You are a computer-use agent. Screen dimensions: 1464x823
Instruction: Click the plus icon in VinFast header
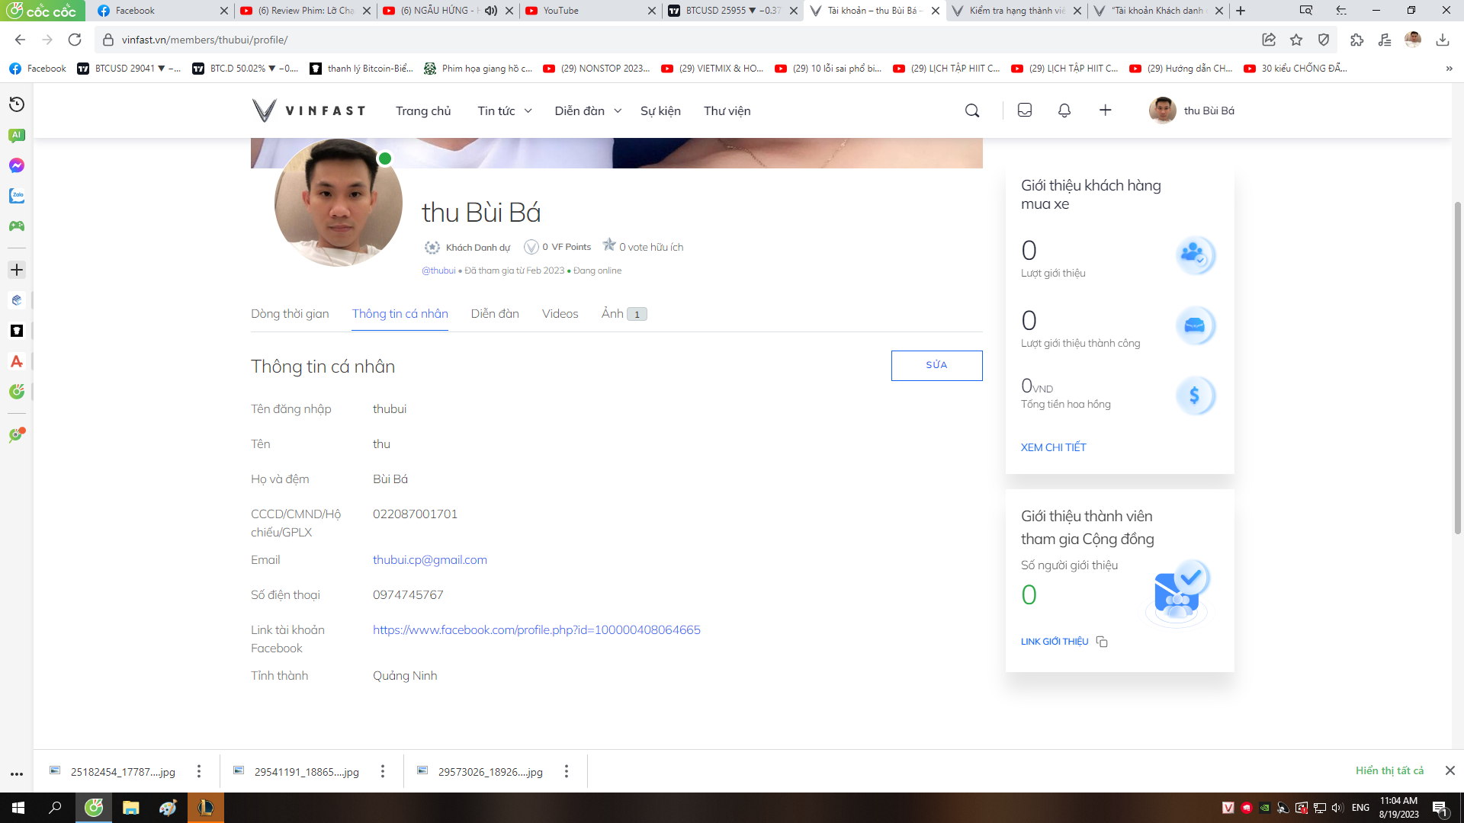[1105, 111]
